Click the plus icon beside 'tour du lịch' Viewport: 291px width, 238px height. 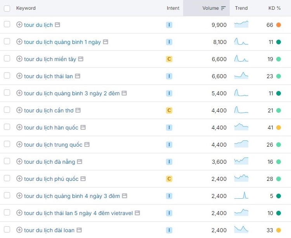tap(19, 24)
